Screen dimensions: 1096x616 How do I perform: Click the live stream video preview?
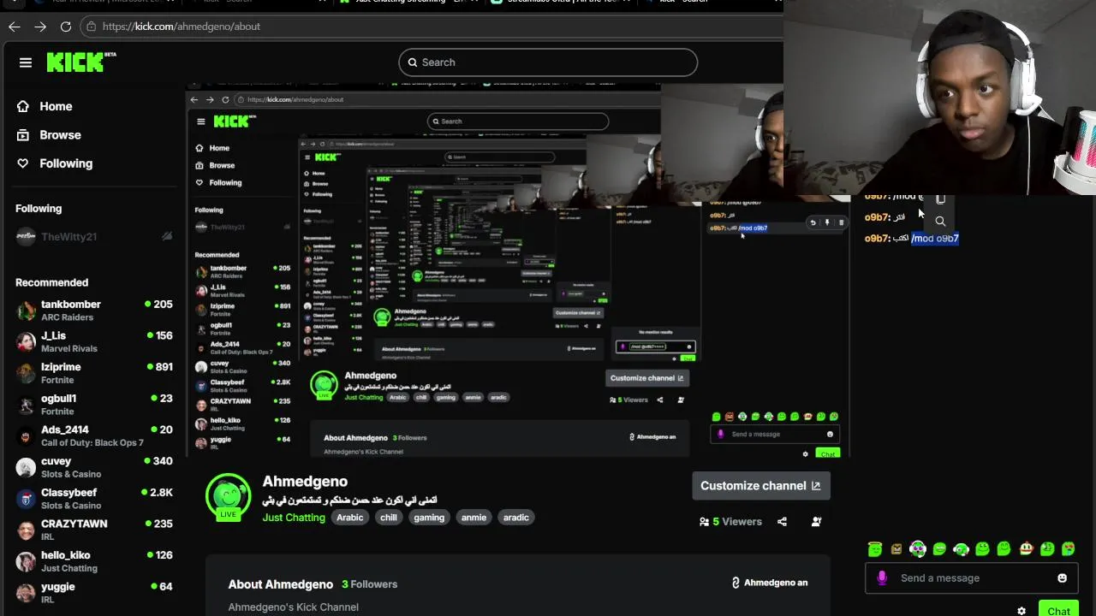tap(520, 269)
